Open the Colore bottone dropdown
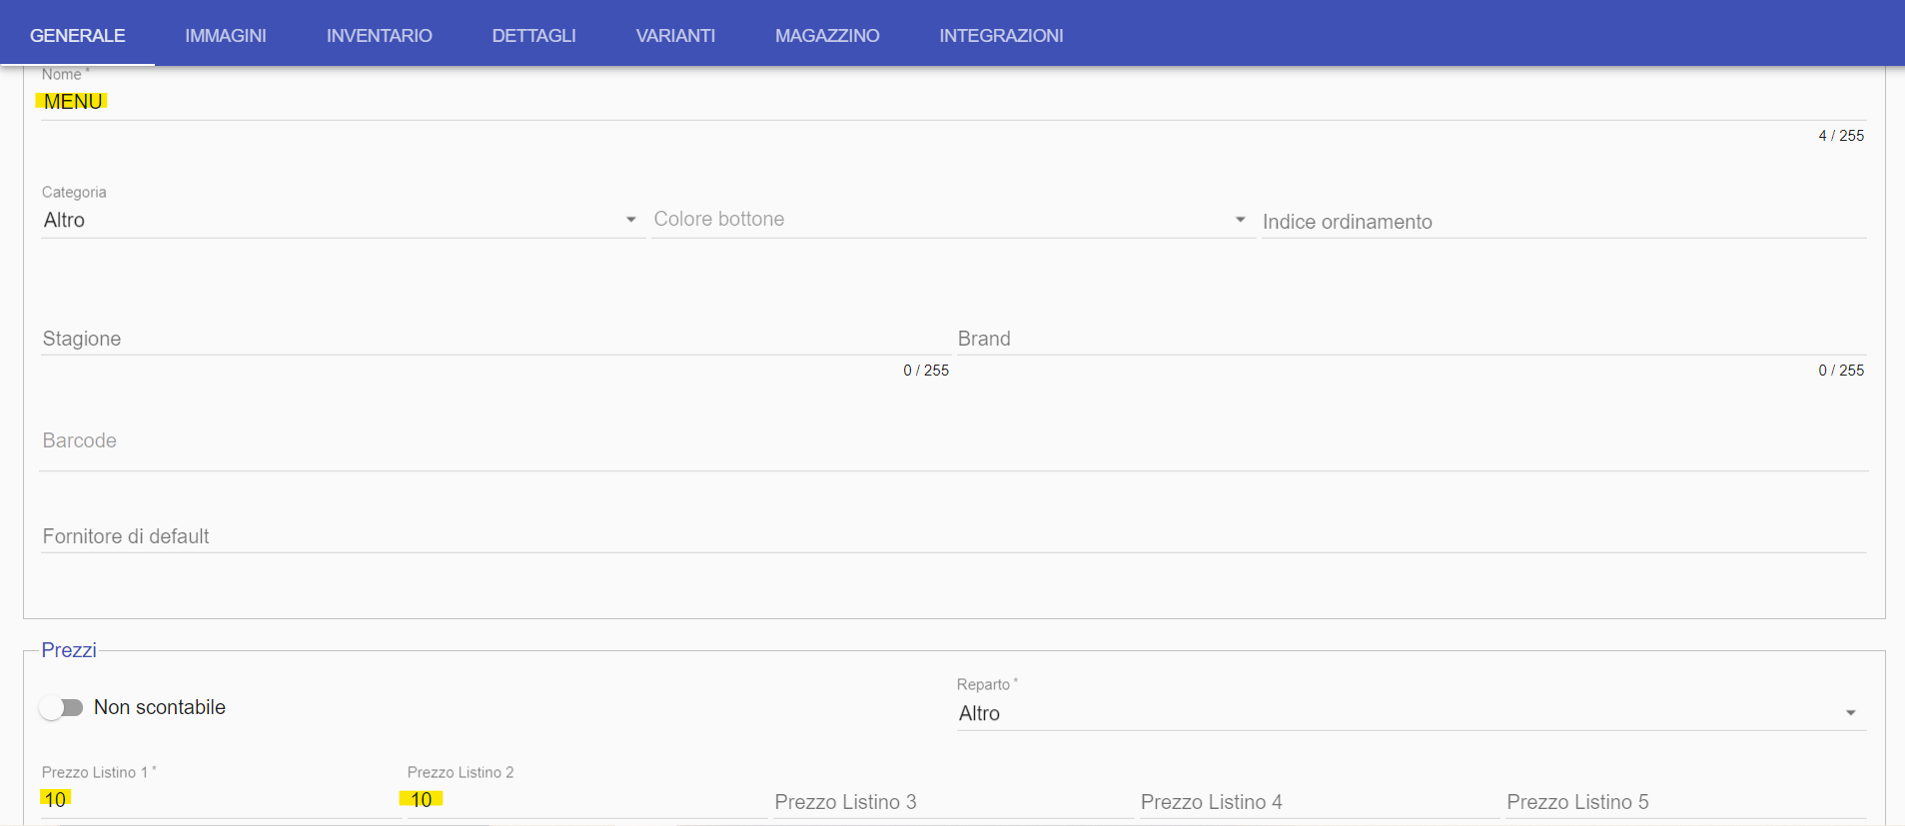 (x=952, y=220)
